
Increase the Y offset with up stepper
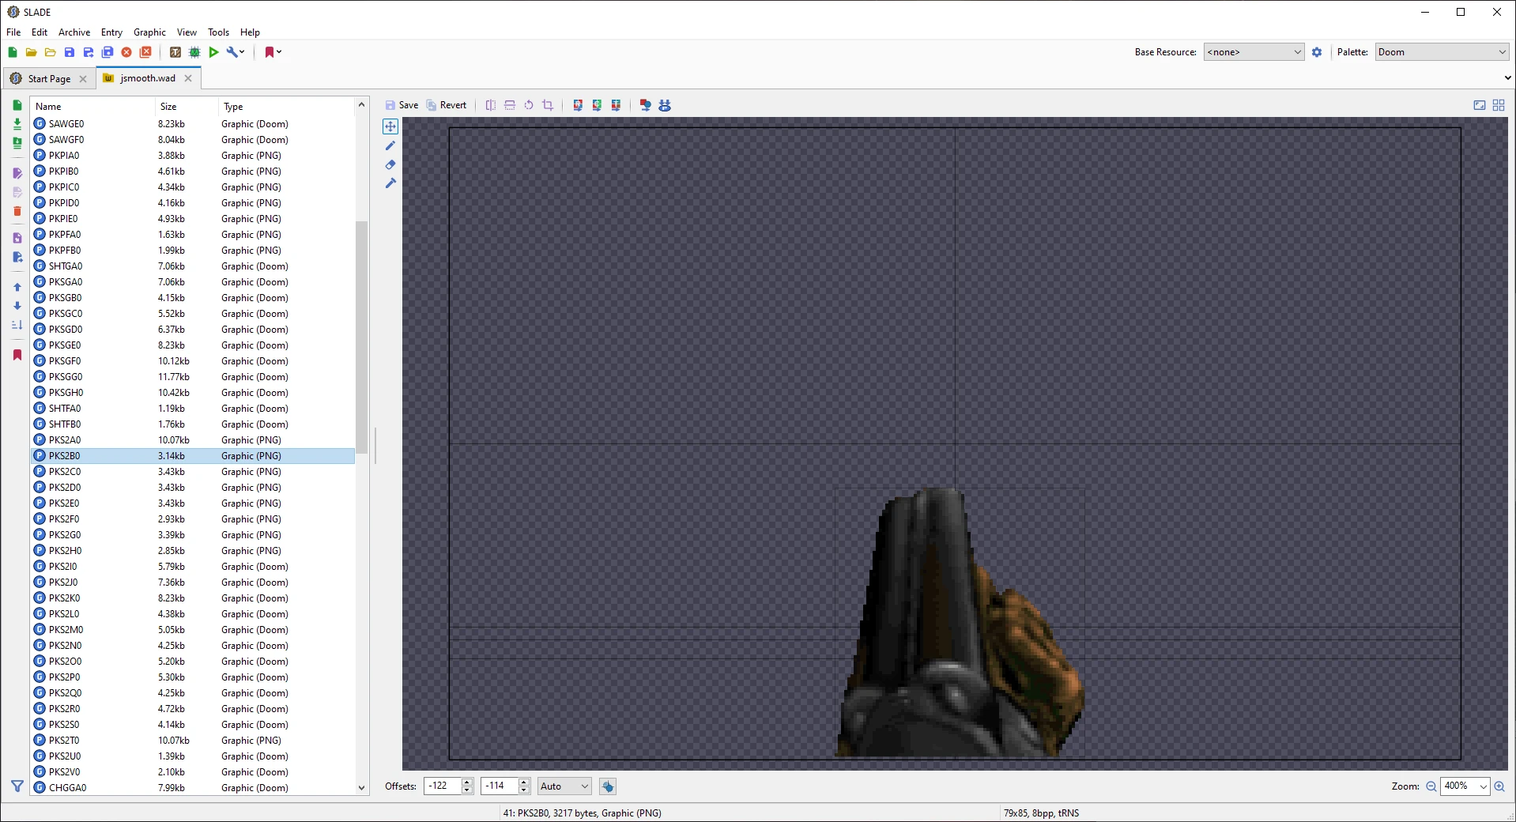click(x=524, y=782)
